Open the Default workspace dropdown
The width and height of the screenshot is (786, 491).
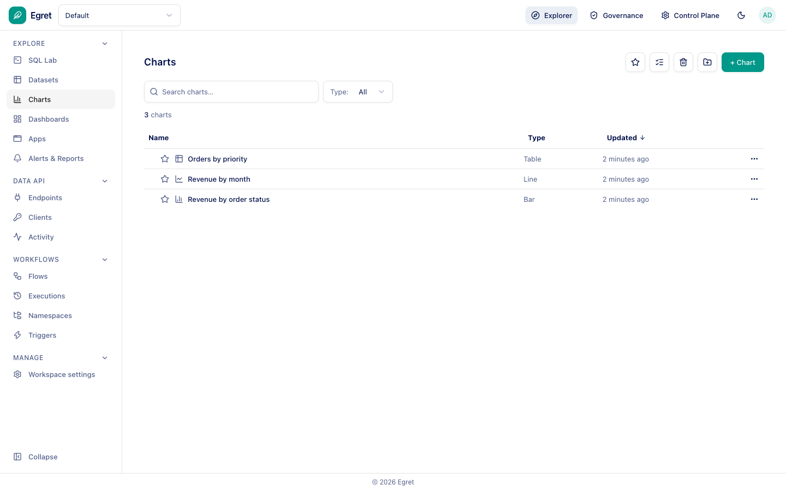pos(120,15)
